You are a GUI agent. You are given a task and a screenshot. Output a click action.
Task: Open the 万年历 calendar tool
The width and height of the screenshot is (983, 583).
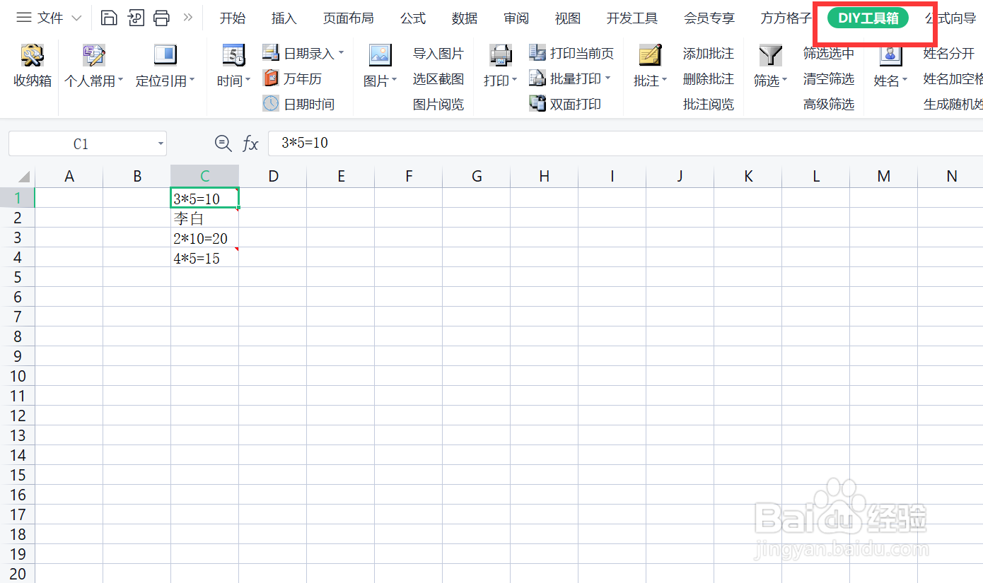coord(271,78)
